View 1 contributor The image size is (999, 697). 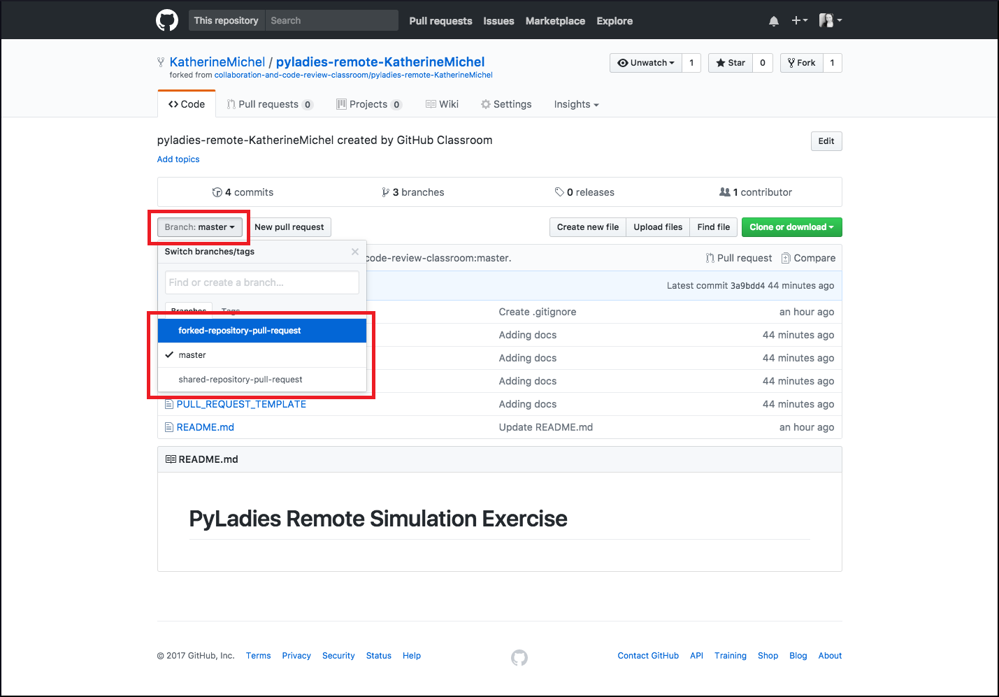pyautogui.click(x=756, y=192)
